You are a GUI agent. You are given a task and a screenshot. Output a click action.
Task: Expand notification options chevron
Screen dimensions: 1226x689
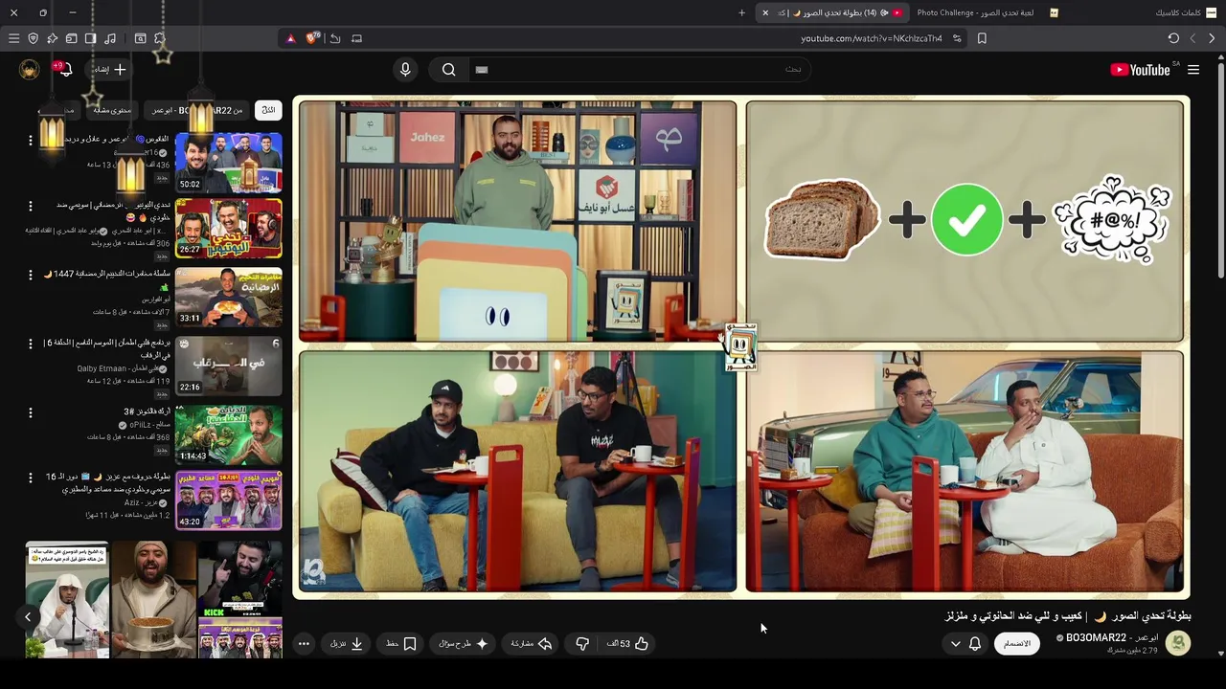pos(955,644)
